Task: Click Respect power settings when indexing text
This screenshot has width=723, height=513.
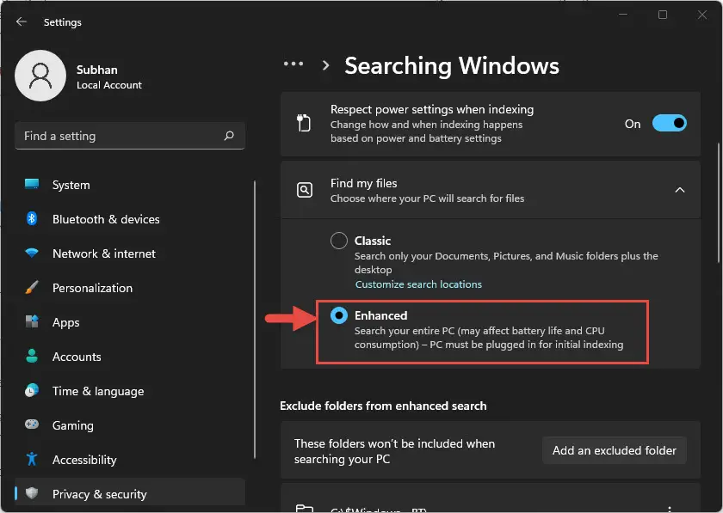Action: 432,109
